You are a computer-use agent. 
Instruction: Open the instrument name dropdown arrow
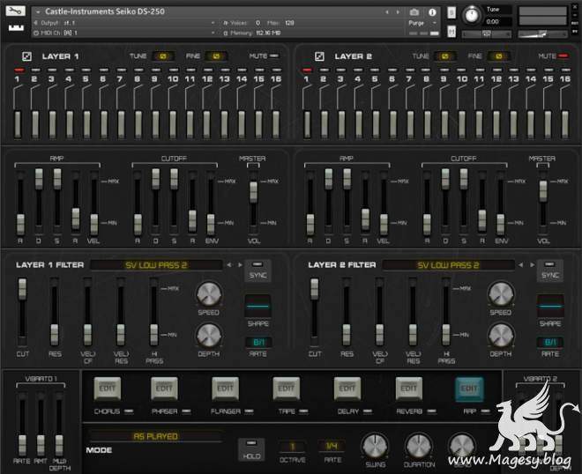38,12
